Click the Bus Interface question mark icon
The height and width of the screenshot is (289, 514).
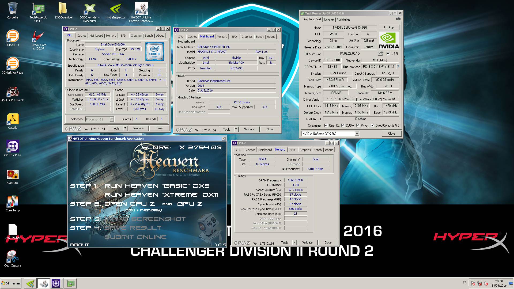click(398, 67)
